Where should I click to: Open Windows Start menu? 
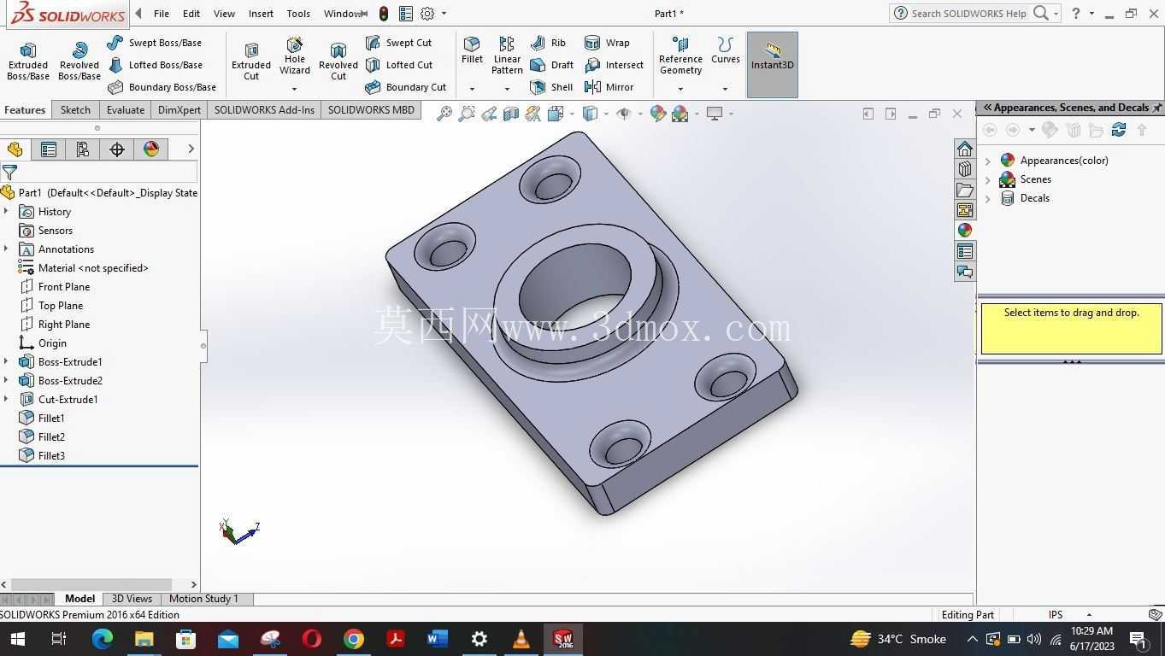tap(17, 639)
